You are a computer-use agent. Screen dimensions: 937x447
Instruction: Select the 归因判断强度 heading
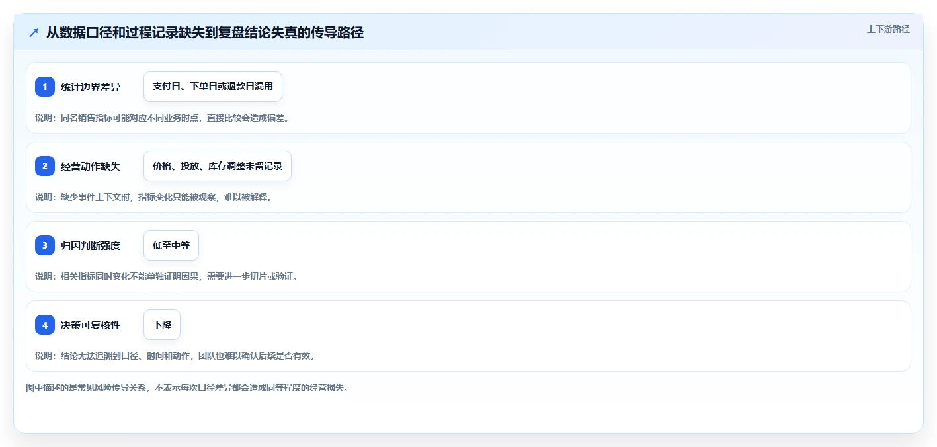tap(91, 245)
